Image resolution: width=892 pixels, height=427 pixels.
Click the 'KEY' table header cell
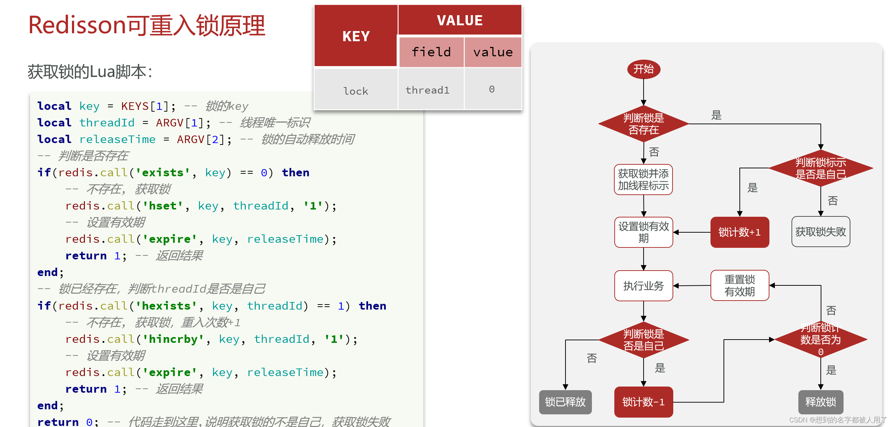[x=356, y=36]
